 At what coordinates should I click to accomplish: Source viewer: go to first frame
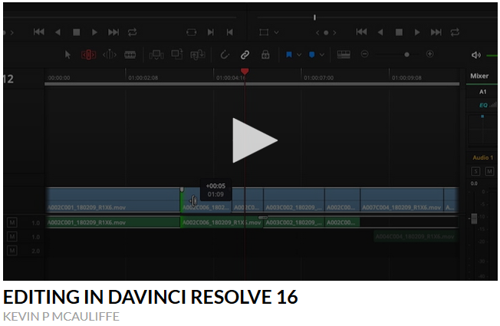(39, 32)
